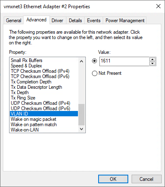Select the value radio button
This screenshot has height=187, width=165.
click(x=94, y=61)
